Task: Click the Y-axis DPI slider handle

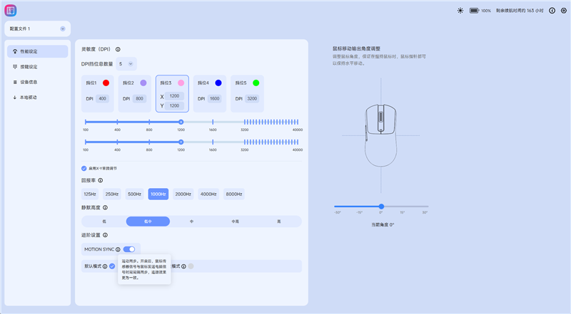Action: pos(181,142)
